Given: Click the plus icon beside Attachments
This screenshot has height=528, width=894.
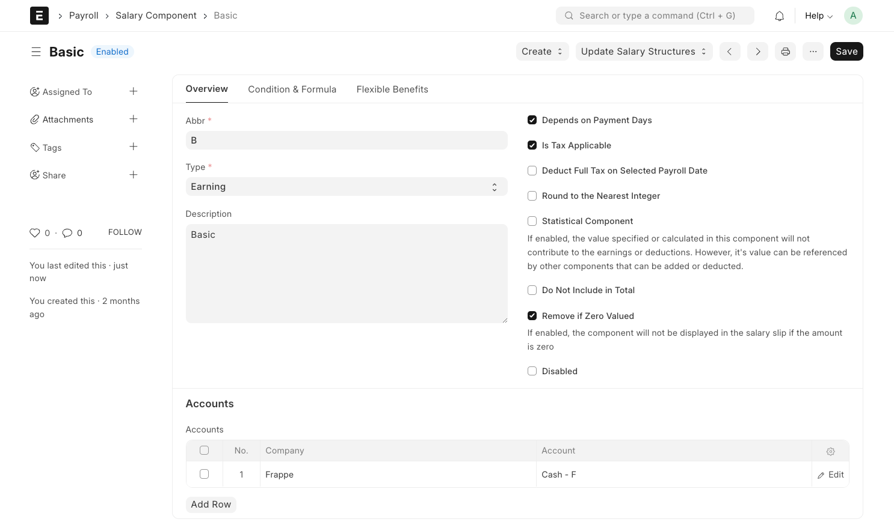Looking at the screenshot, I should coord(134,119).
